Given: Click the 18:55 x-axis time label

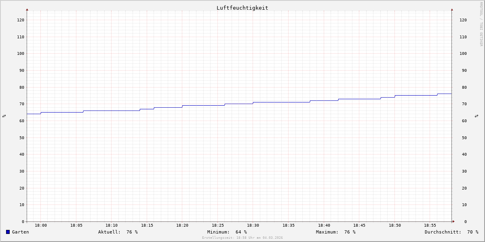Looking at the screenshot, I should click(430, 225).
